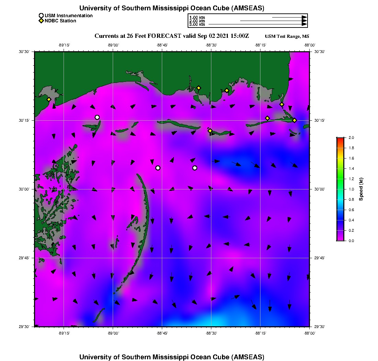Select the easternmost NDBC station diamond marker
This screenshot has width=378, height=361.
coord(294,120)
